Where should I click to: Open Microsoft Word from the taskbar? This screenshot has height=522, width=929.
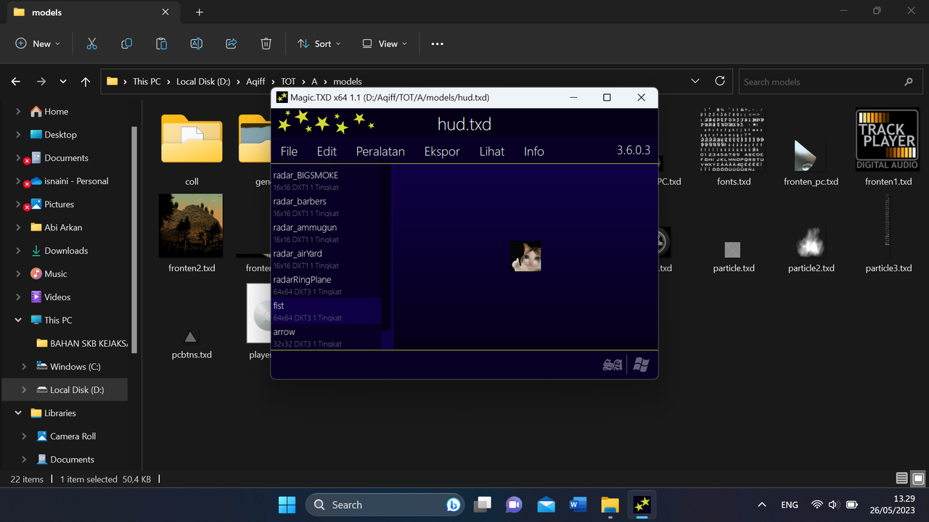[x=578, y=505]
